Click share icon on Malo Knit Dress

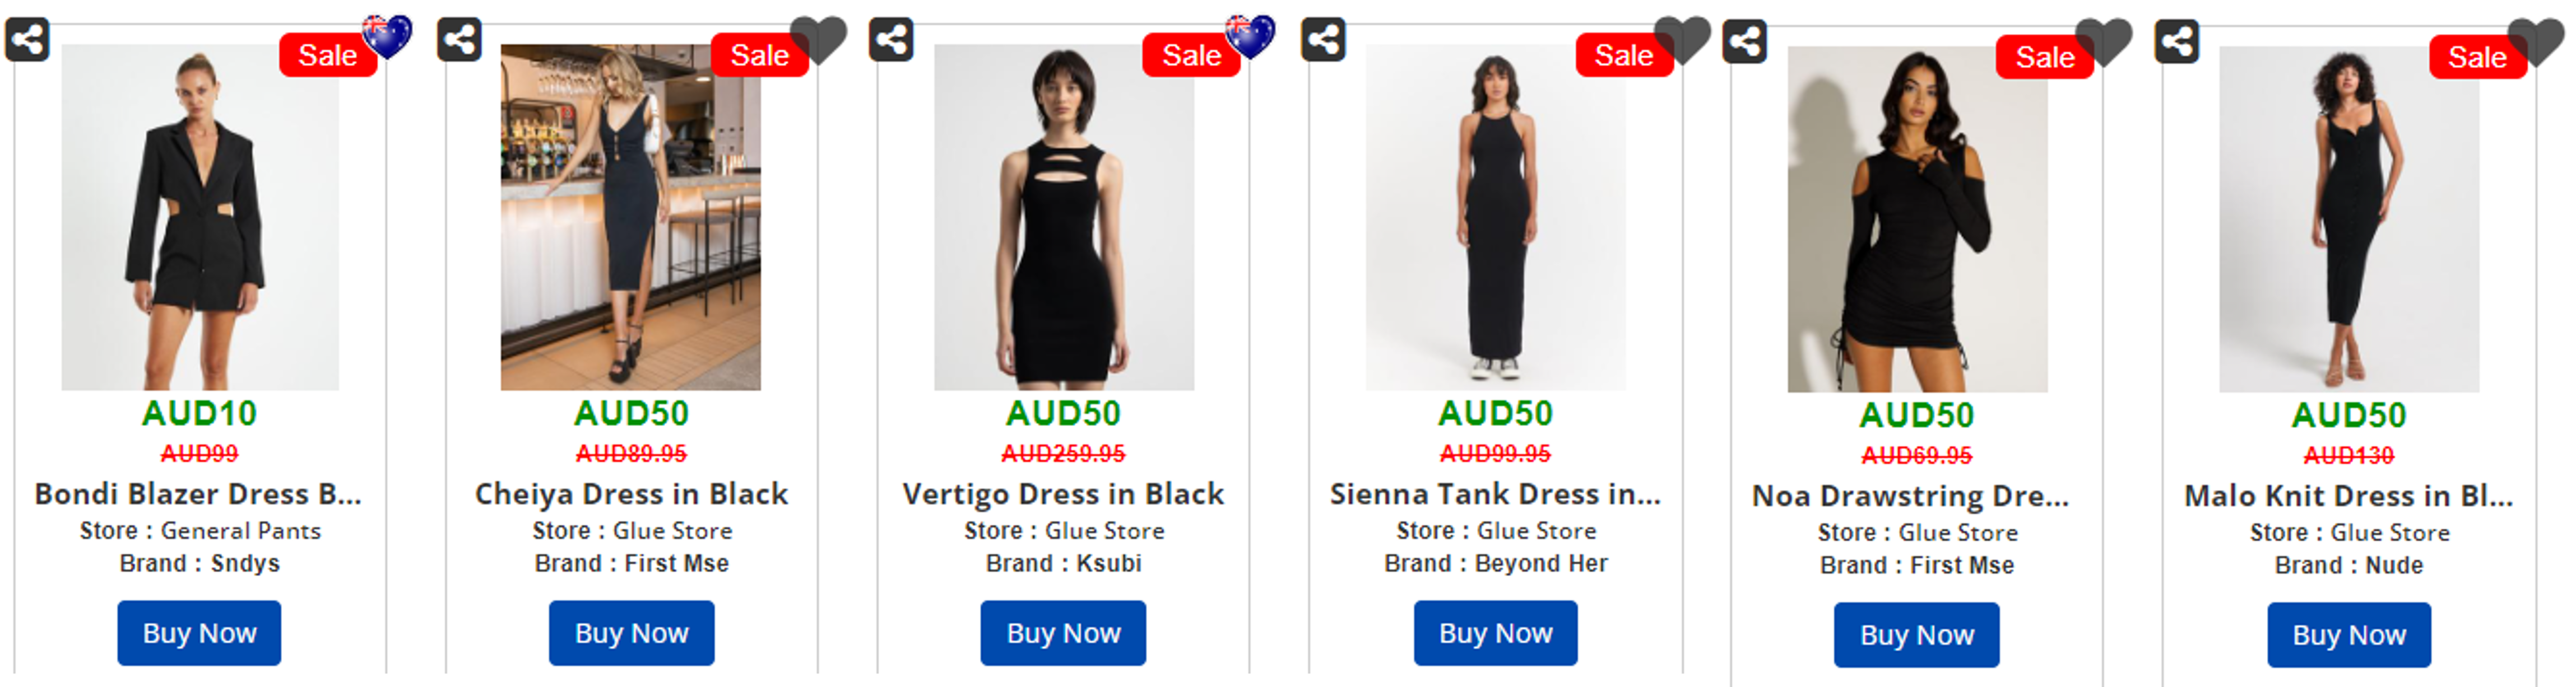[2177, 43]
